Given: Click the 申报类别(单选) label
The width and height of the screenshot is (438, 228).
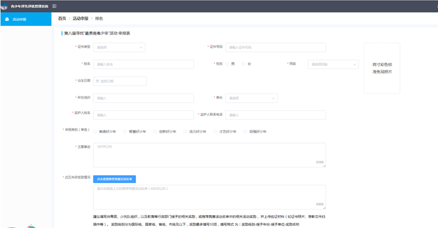Looking at the screenshot, I should coord(77,130).
